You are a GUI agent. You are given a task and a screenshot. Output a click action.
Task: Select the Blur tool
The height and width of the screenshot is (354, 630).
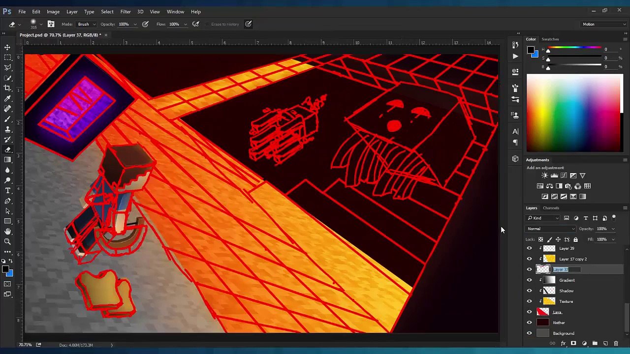tap(7, 170)
